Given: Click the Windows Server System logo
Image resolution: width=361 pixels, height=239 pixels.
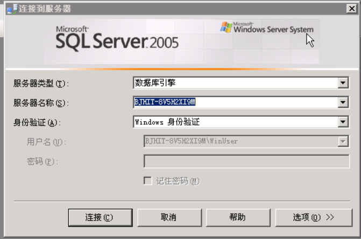Looking at the screenshot, I should point(267,27).
